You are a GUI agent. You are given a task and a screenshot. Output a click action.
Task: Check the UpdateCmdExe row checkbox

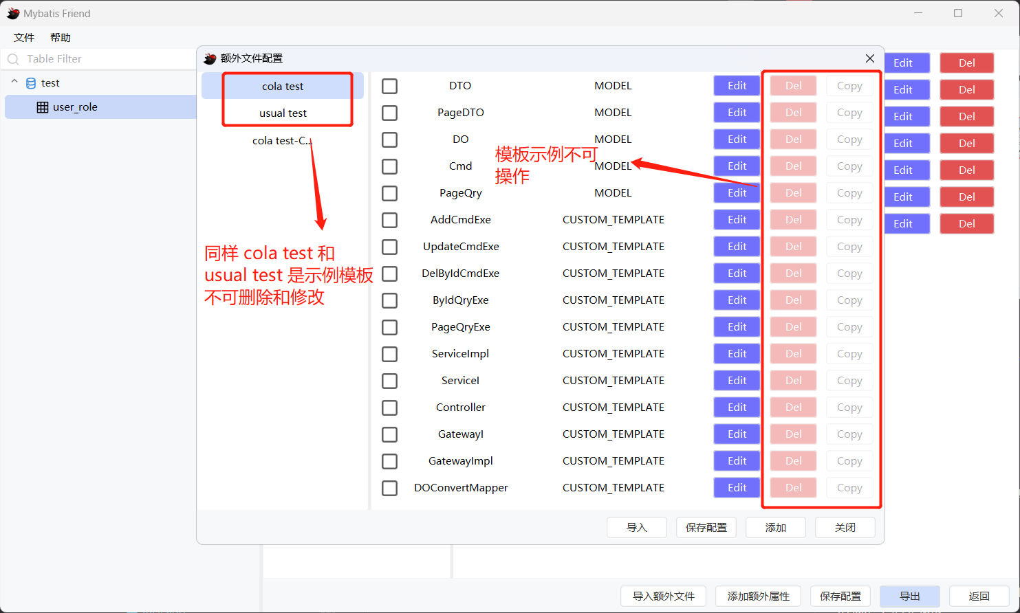click(389, 247)
